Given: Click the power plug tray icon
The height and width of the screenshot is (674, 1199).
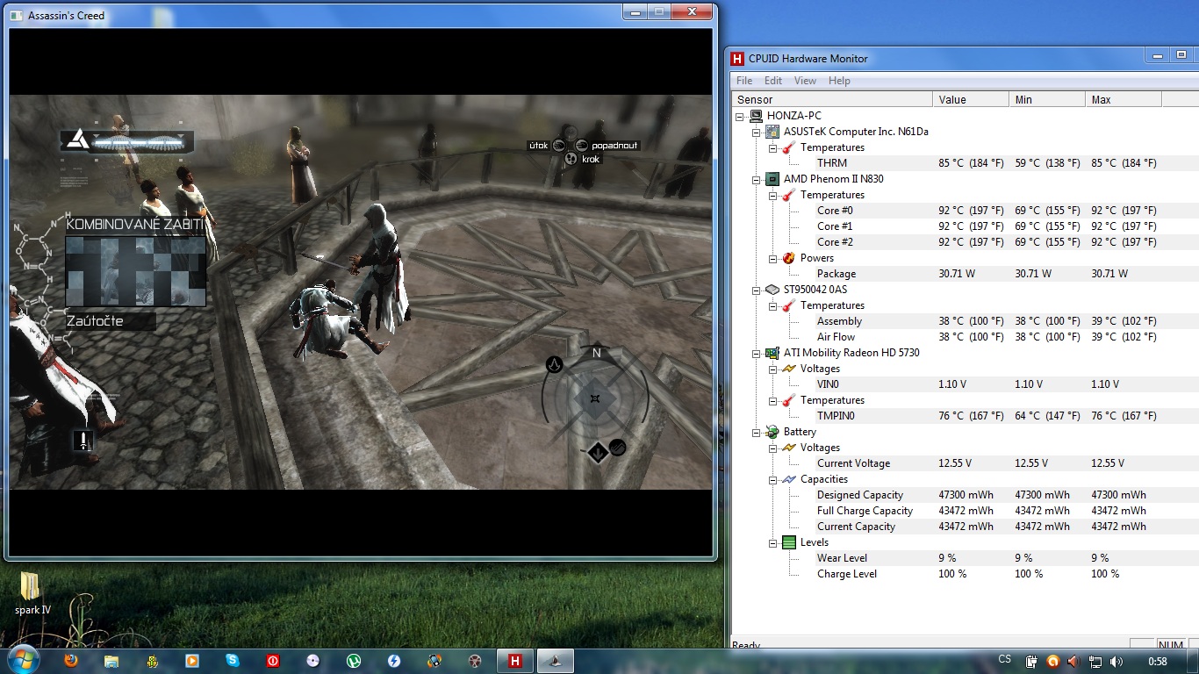Looking at the screenshot, I should point(1032,661).
